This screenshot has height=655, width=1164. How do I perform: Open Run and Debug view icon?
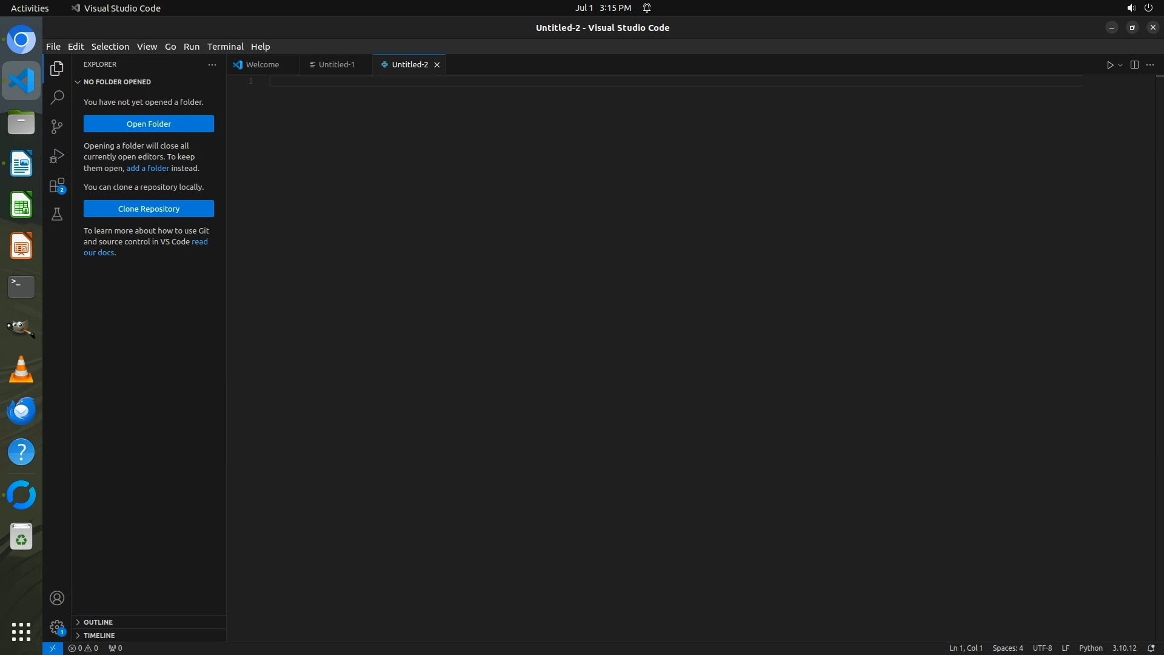click(57, 156)
